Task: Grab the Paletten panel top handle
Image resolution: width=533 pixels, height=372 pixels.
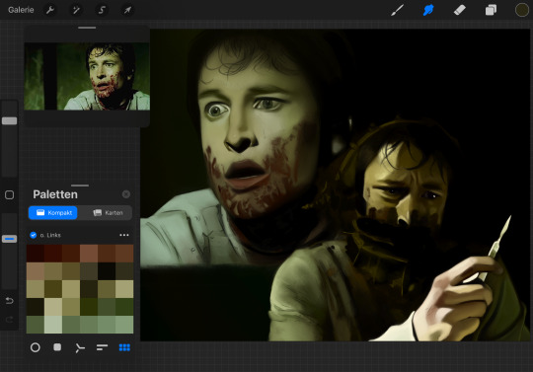Action: tap(80, 186)
